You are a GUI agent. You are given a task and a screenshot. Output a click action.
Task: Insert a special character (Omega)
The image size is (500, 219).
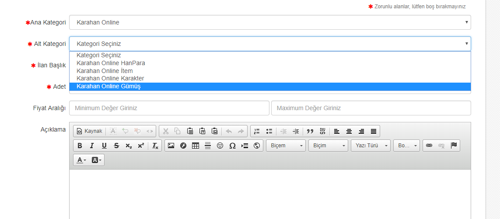click(232, 146)
